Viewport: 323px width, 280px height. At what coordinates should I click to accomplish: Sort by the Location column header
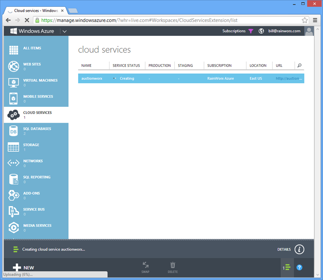tap(258, 65)
